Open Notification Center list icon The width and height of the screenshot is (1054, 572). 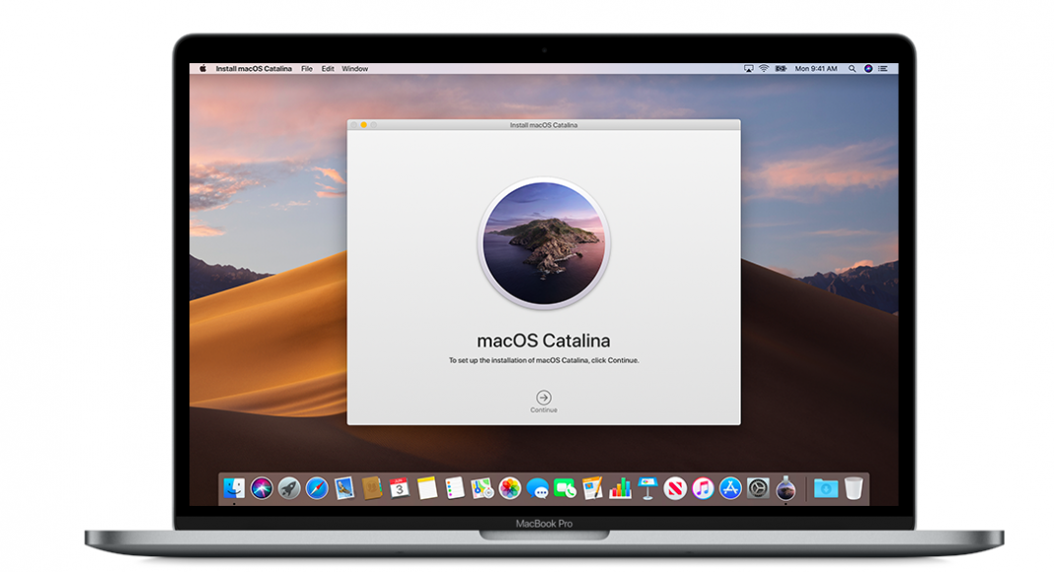click(883, 68)
